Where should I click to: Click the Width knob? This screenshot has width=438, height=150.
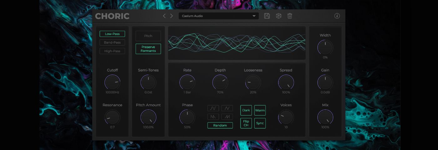coord(325,48)
